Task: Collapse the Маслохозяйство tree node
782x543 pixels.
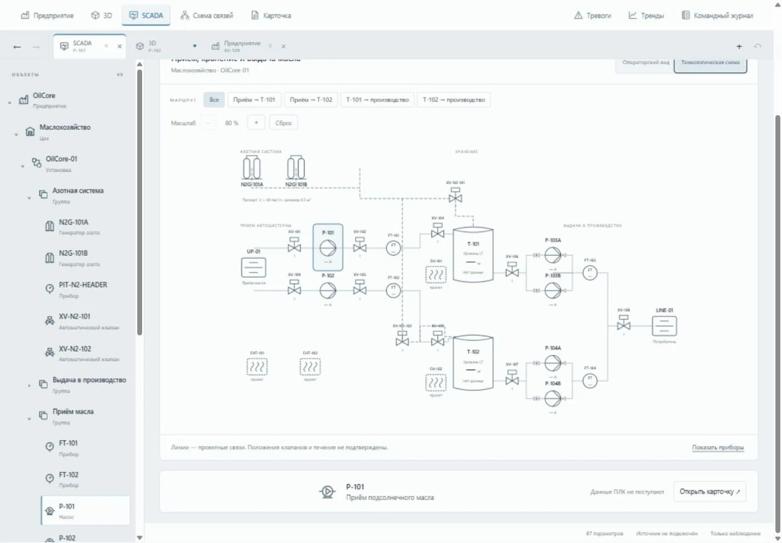Action: pos(16,134)
